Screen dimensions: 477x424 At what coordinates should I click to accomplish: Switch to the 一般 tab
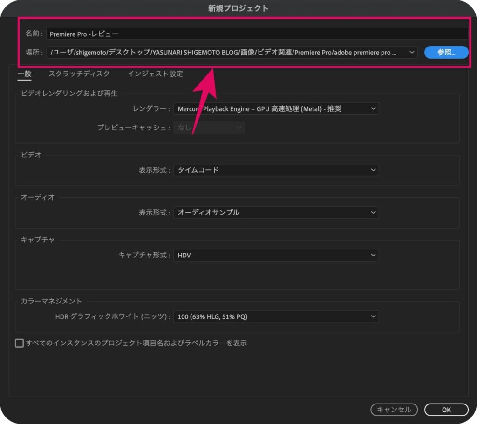[24, 74]
